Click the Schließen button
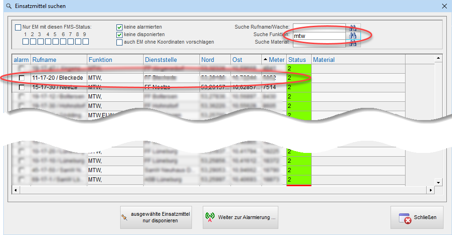The width and height of the screenshot is (452, 235). coord(417,217)
